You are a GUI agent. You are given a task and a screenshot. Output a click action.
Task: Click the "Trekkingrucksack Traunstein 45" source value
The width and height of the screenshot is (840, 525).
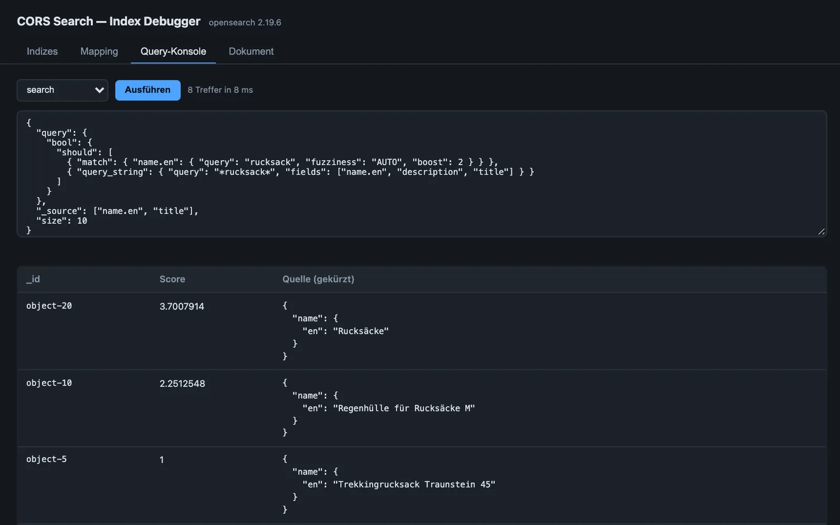(414, 484)
